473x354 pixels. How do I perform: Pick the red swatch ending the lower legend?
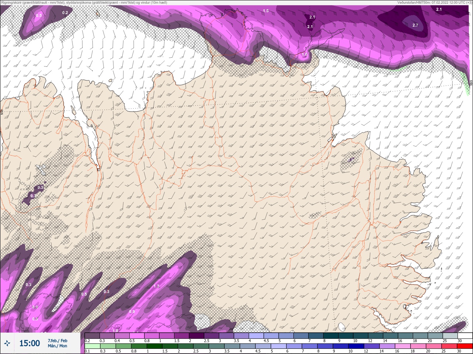click(465, 346)
